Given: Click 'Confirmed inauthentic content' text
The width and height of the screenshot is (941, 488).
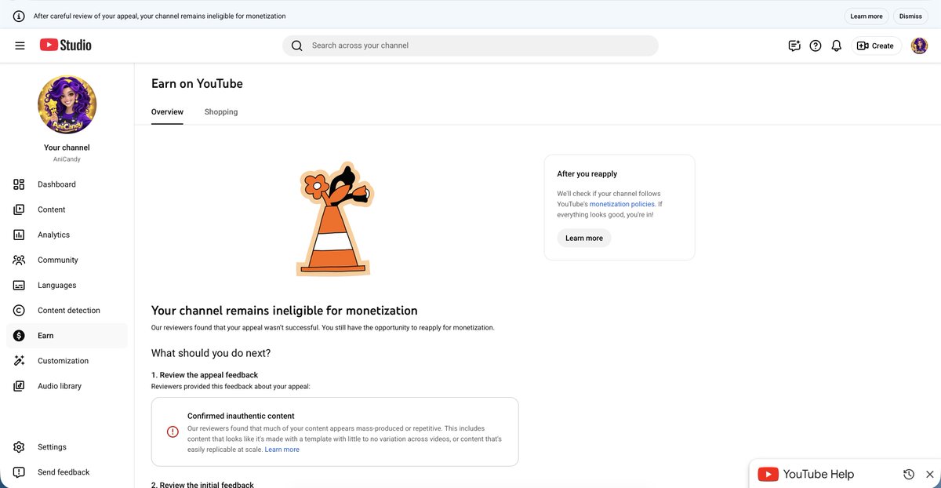Looking at the screenshot, I should pyautogui.click(x=241, y=416).
